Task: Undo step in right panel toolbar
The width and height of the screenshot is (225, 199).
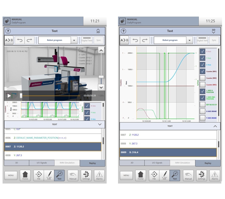Action: (x=135, y=40)
